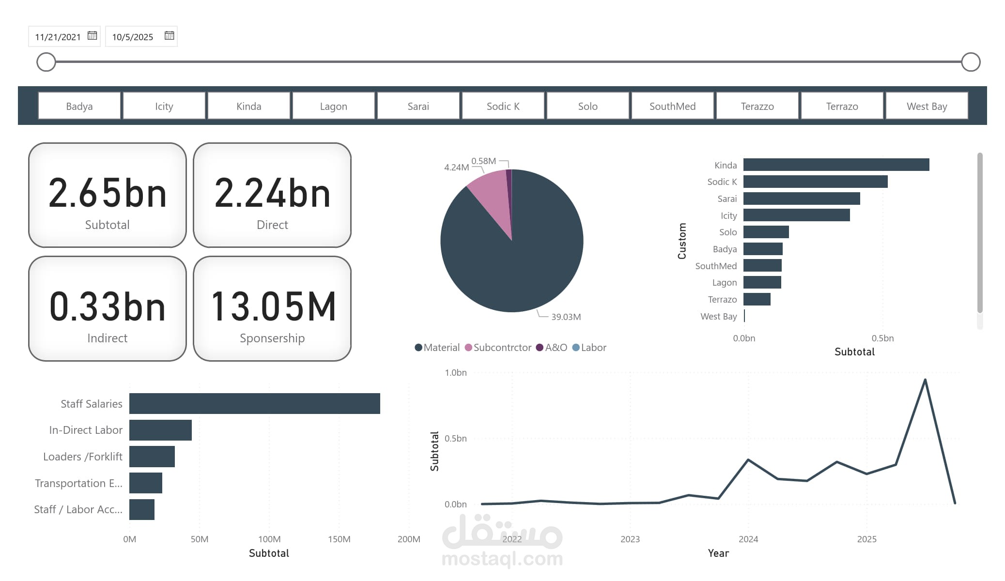Screen dimensions: 1005x581
Task: Select the Badya project slicer button
Action: click(x=79, y=106)
